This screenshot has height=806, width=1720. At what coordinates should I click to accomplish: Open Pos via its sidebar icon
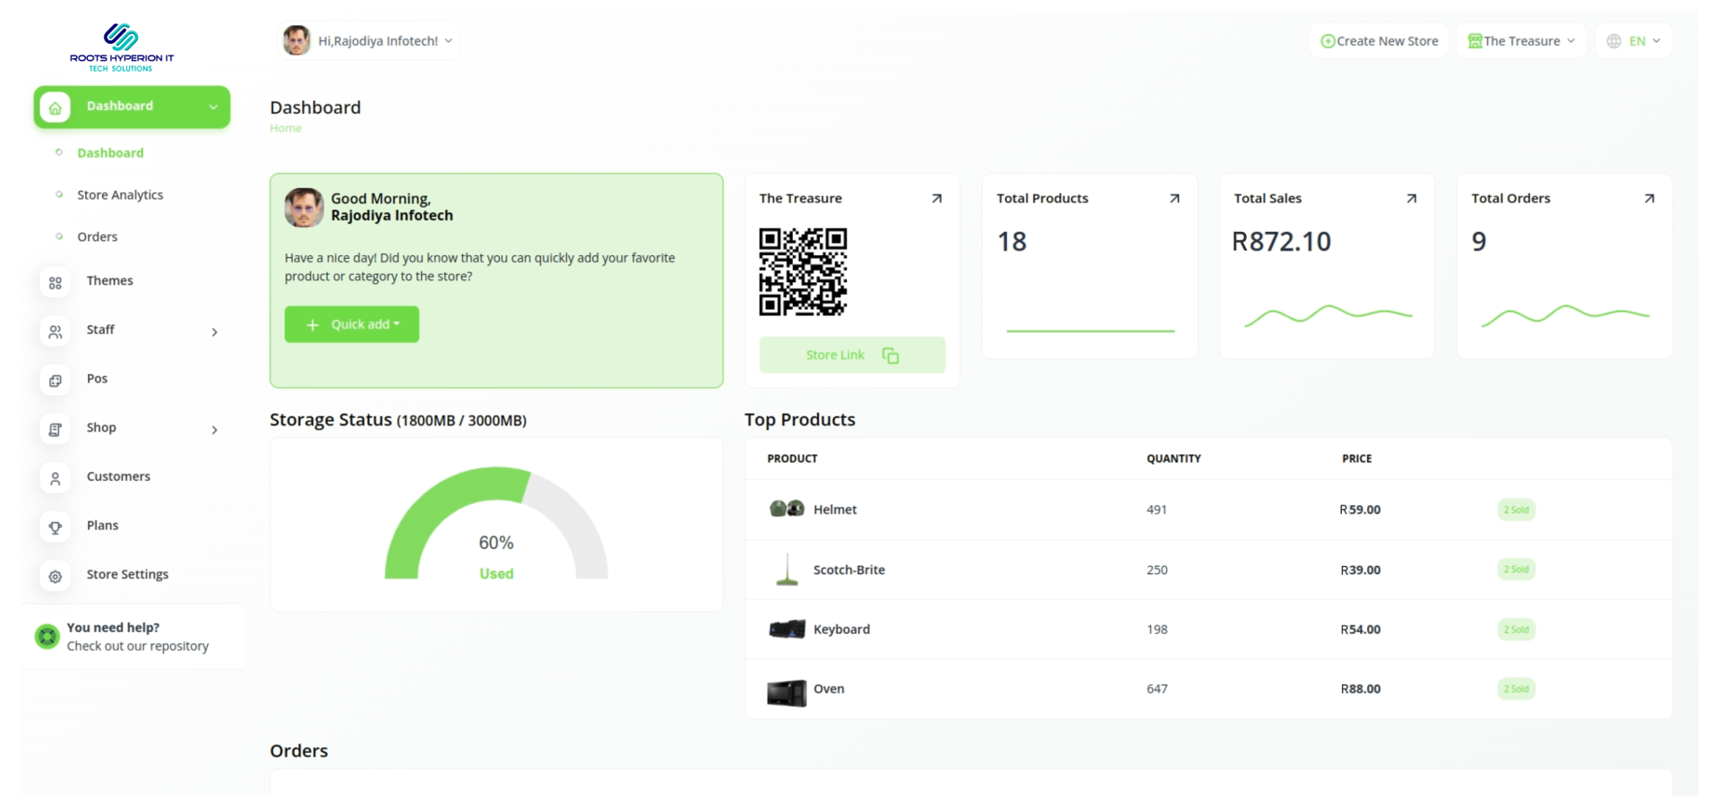pos(55,381)
